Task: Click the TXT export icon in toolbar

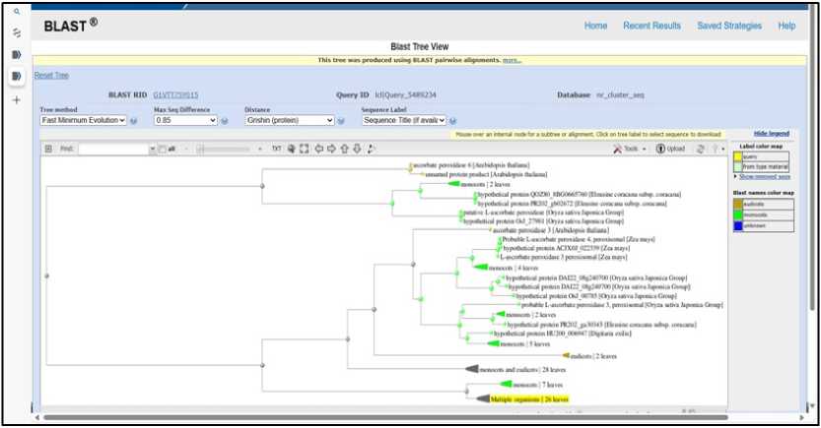Action: click(x=276, y=149)
